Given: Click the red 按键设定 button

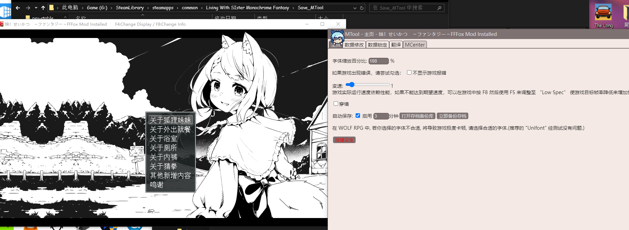Looking at the screenshot, I should coord(344,140).
